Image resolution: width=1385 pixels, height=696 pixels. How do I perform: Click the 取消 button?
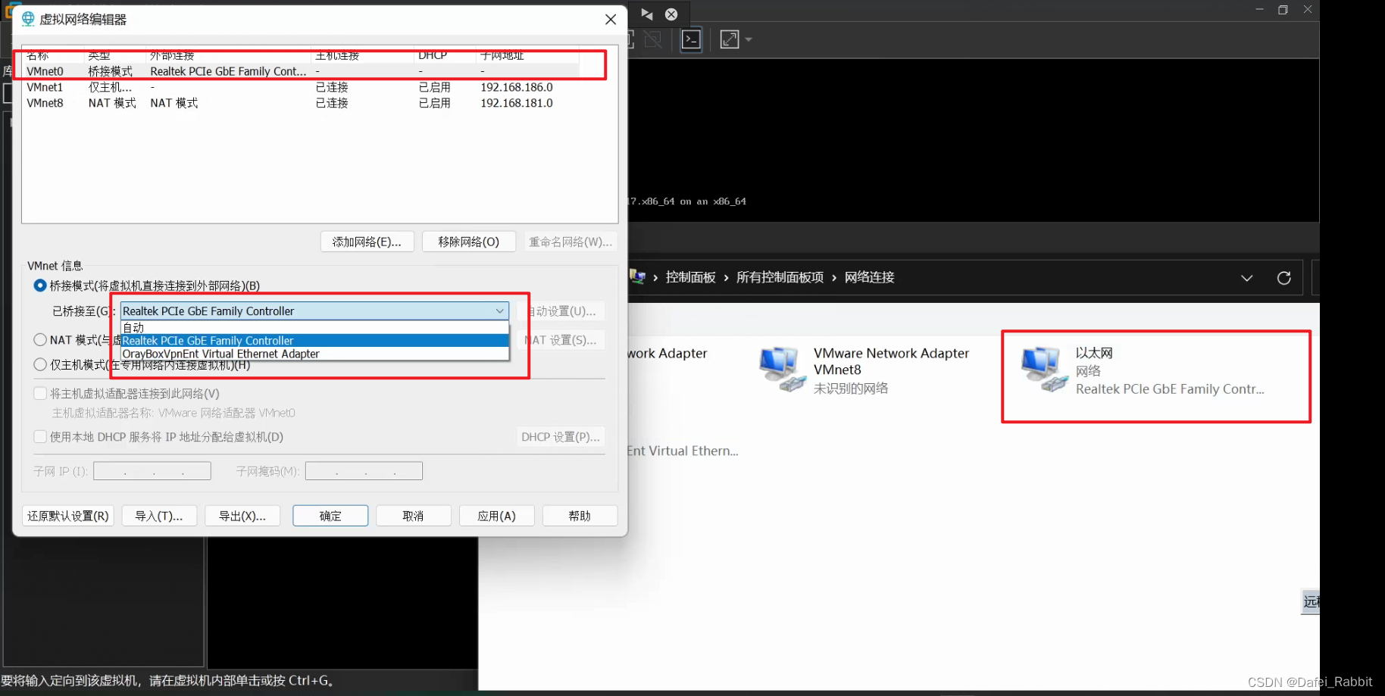click(x=414, y=516)
